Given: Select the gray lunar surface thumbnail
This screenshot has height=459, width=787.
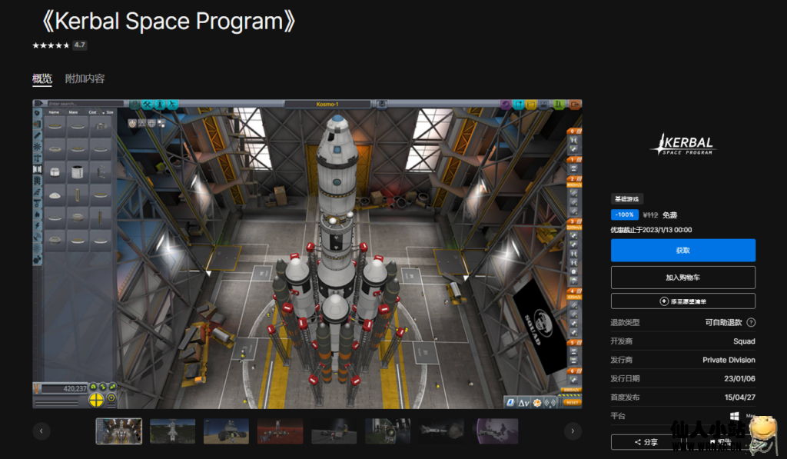Looking at the screenshot, I should [334, 431].
